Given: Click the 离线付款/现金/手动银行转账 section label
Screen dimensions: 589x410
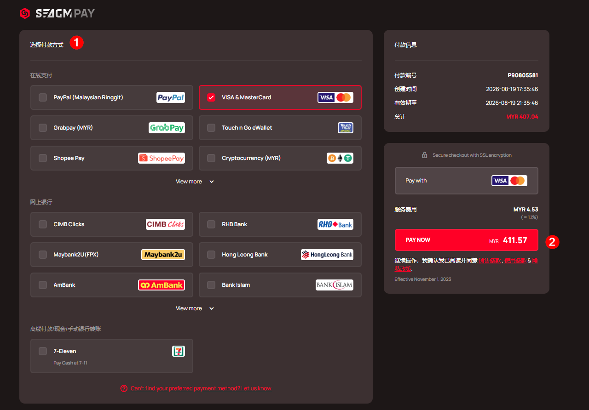Looking at the screenshot, I should [x=65, y=329].
